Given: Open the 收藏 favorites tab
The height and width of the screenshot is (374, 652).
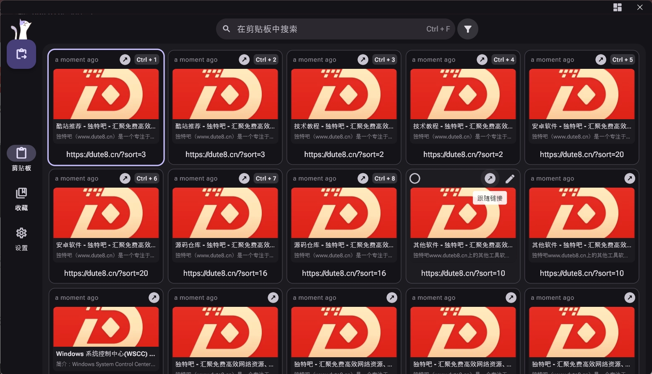Looking at the screenshot, I should coord(21,199).
